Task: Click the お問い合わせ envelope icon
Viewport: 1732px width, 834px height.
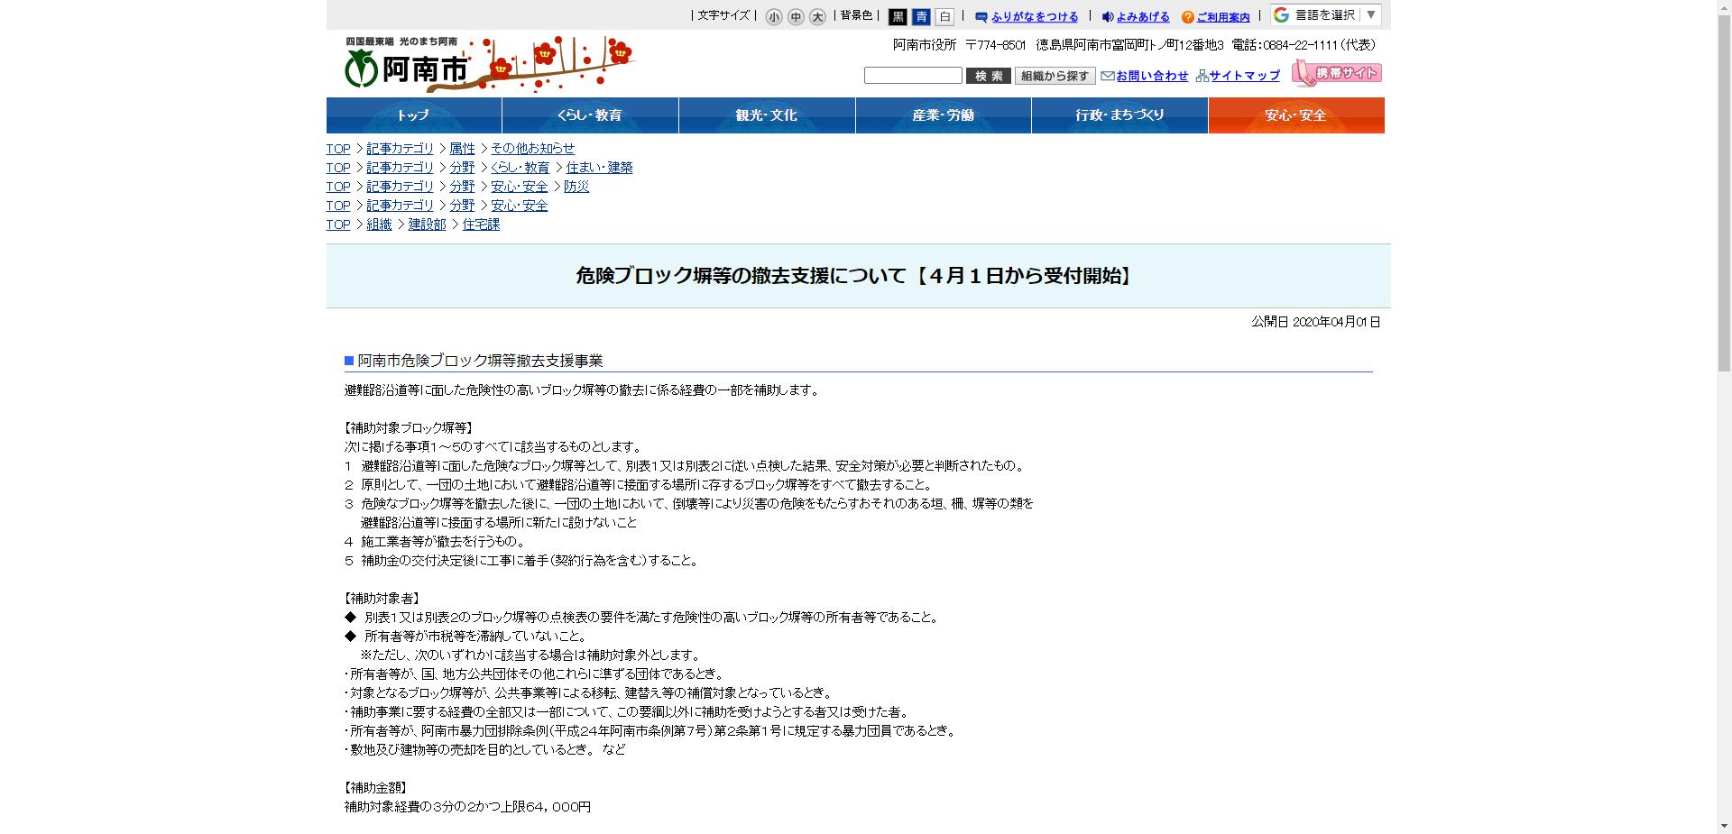Action: click(x=1107, y=76)
